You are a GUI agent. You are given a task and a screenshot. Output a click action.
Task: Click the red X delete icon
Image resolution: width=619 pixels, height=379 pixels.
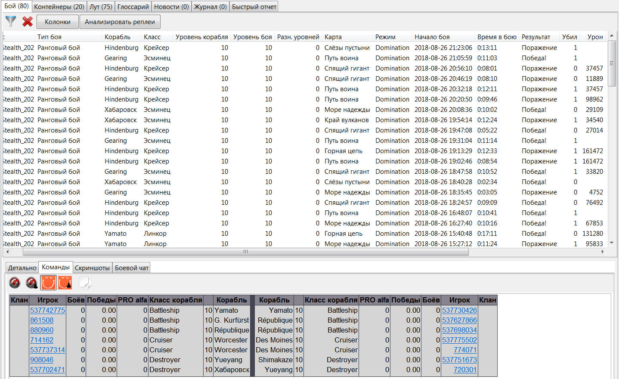pyautogui.click(x=28, y=22)
